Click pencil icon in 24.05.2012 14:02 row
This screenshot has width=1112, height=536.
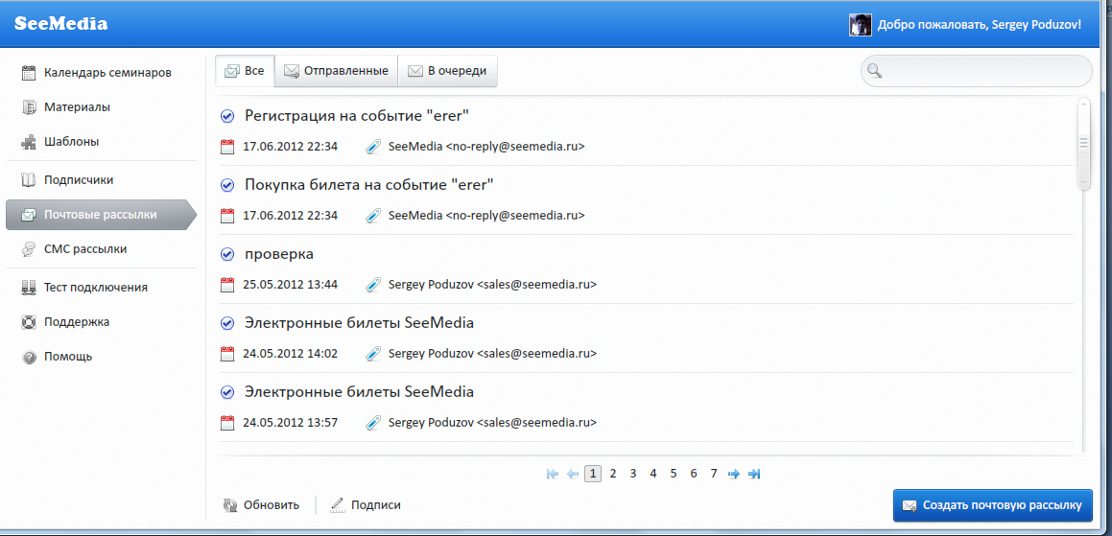(373, 353)
